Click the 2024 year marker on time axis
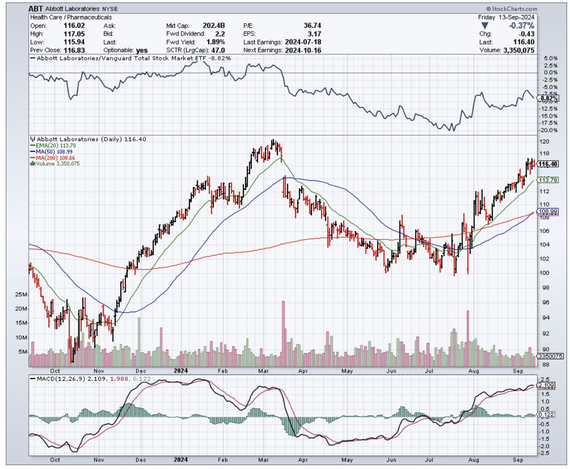Viewport: 570px width, 469px height. [181, 370]
